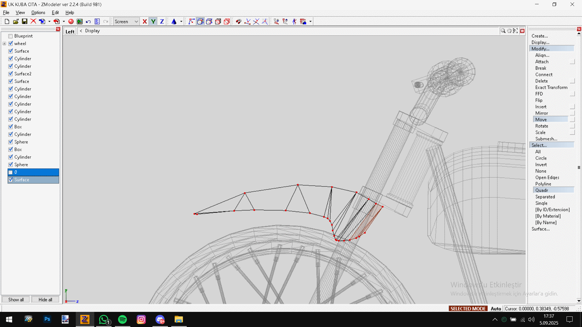
Task: Enable the Blueprint checkbox
Action: 11,36
